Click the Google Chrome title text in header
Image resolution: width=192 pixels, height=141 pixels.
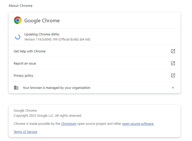pos(42,21)
